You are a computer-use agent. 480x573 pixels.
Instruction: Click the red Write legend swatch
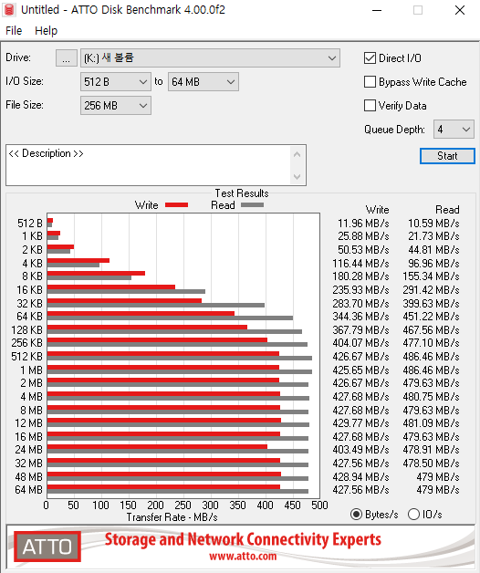click(176, 205)
